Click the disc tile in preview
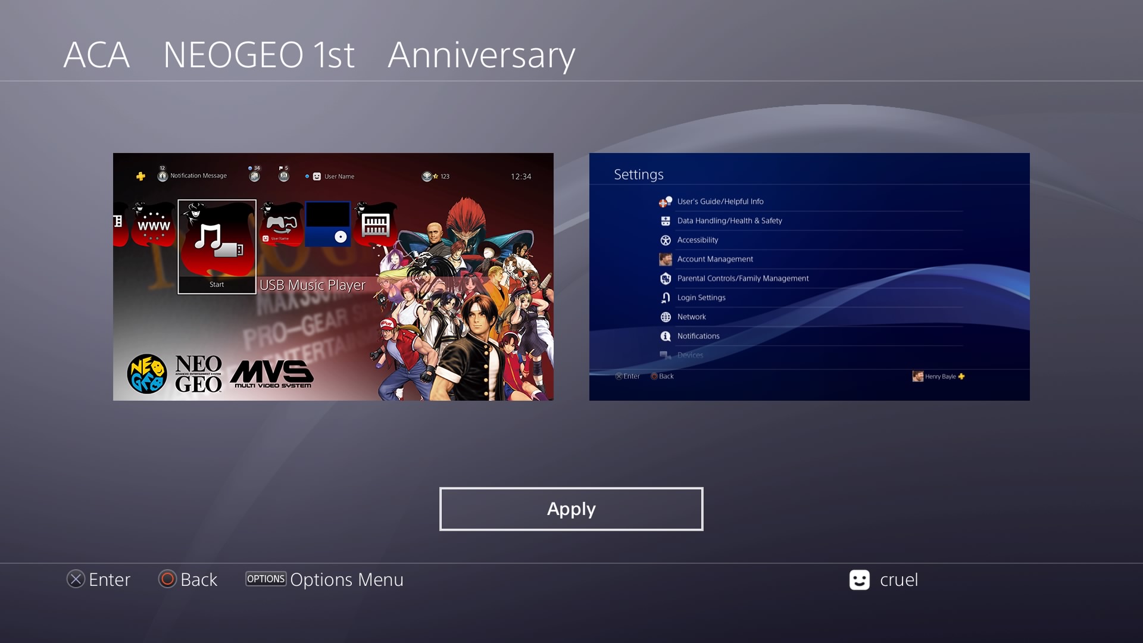Image resolution: width=1143 pixels, height=643 pixels. pyautogui.click(x=328, y=224)
